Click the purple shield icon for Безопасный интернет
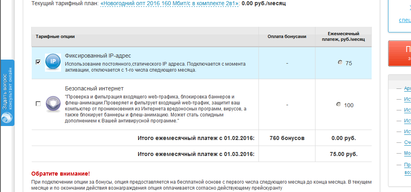Viewport: 411px width, 192px height. pos(53,104)
